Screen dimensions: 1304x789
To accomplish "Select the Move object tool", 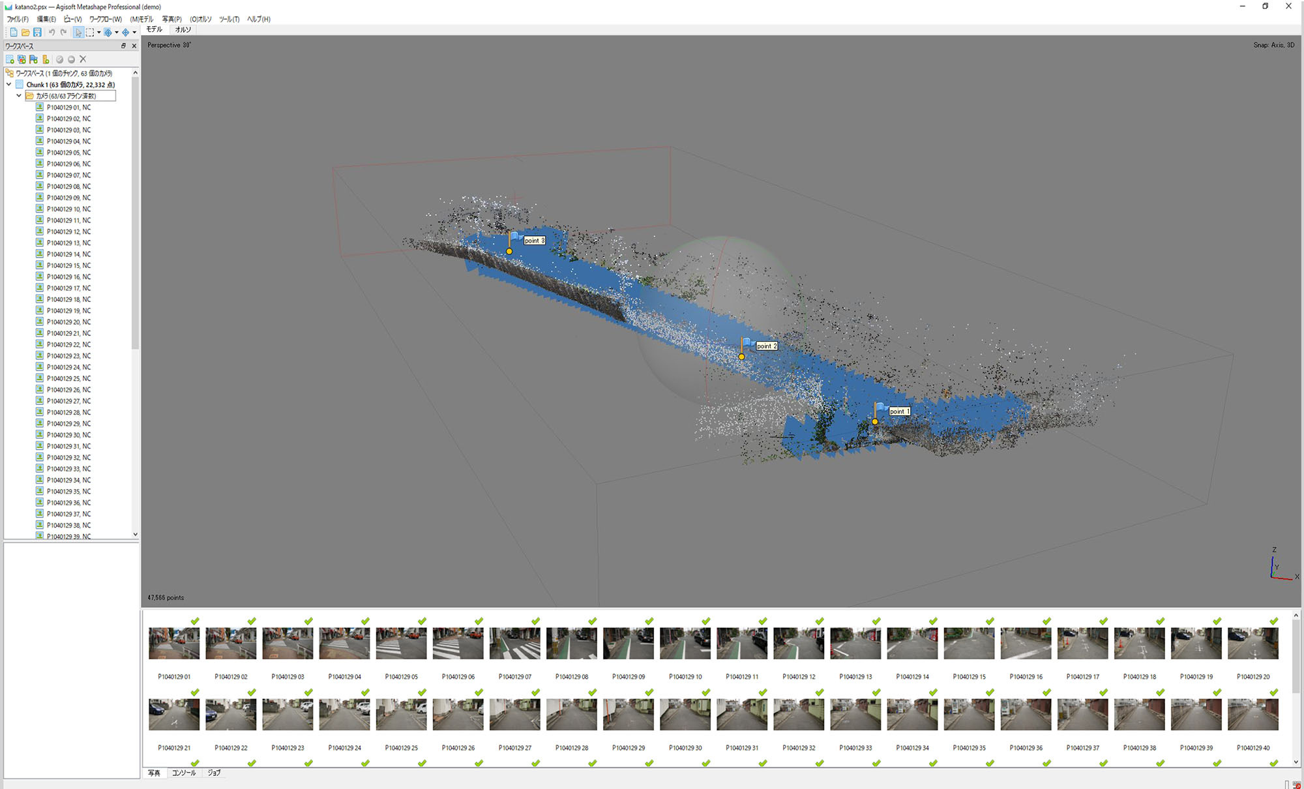I will tap(125, 32).
